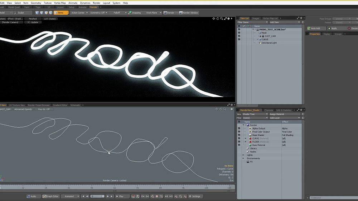This screenshot has height=201, width=358.
Task: Toggle Snapping in the toolbar
Action: [x=135, y=13]
